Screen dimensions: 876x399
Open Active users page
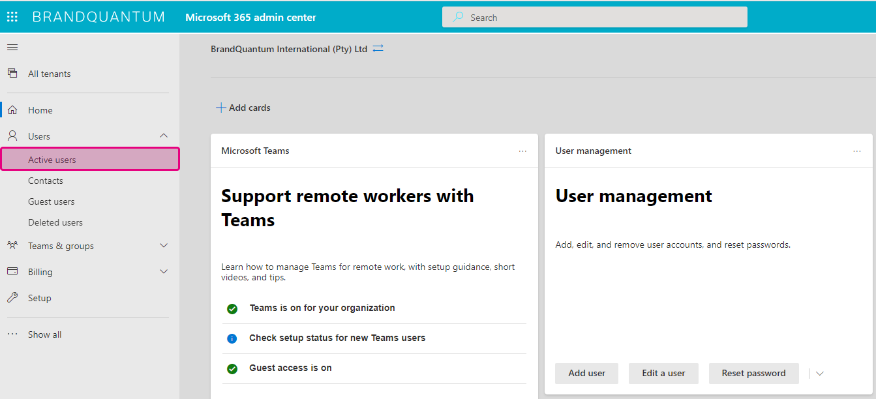tap(90, 159)
